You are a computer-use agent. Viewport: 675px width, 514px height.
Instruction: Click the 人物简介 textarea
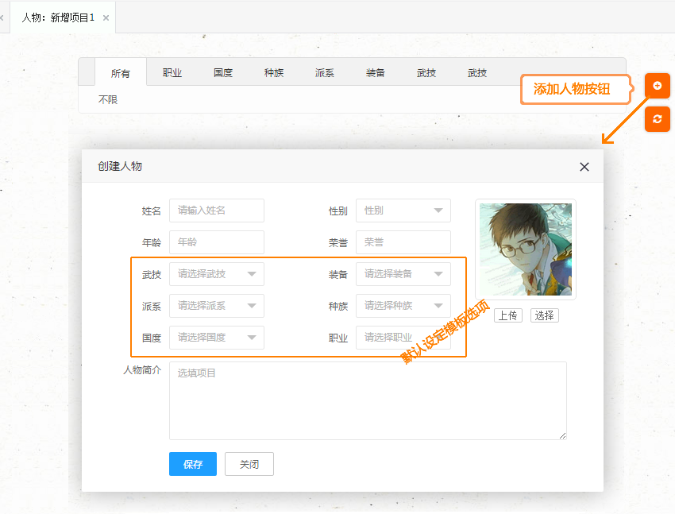point(368,400)
